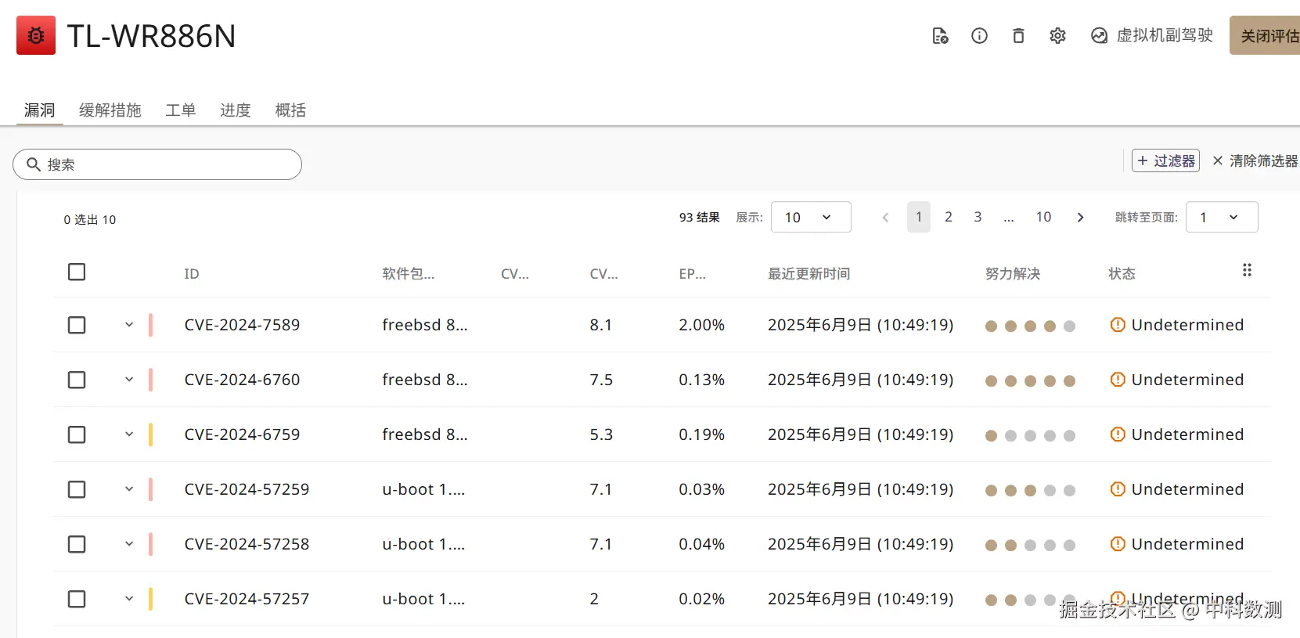Image resolution: width=1300 pixels, height=638 pixels.
Task: Sort by 最近更新时间 column header
Action: (808, 274)
